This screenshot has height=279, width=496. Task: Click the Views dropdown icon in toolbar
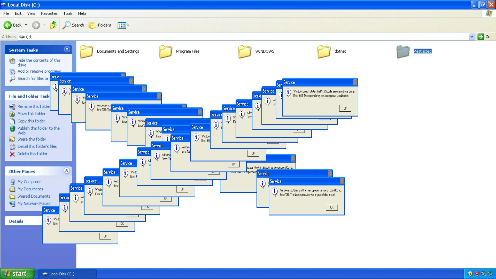pyautogui.click(x=128, y=25)
